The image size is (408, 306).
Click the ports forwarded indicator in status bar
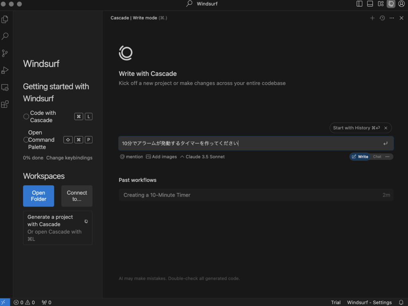(x=47, y=302)
